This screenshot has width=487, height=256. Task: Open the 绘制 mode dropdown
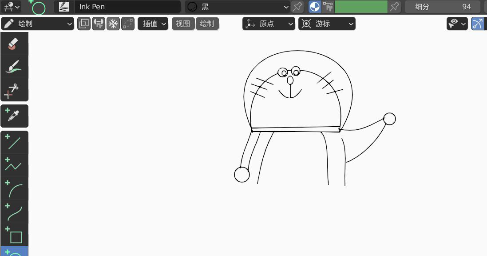[x=38, y=24]
